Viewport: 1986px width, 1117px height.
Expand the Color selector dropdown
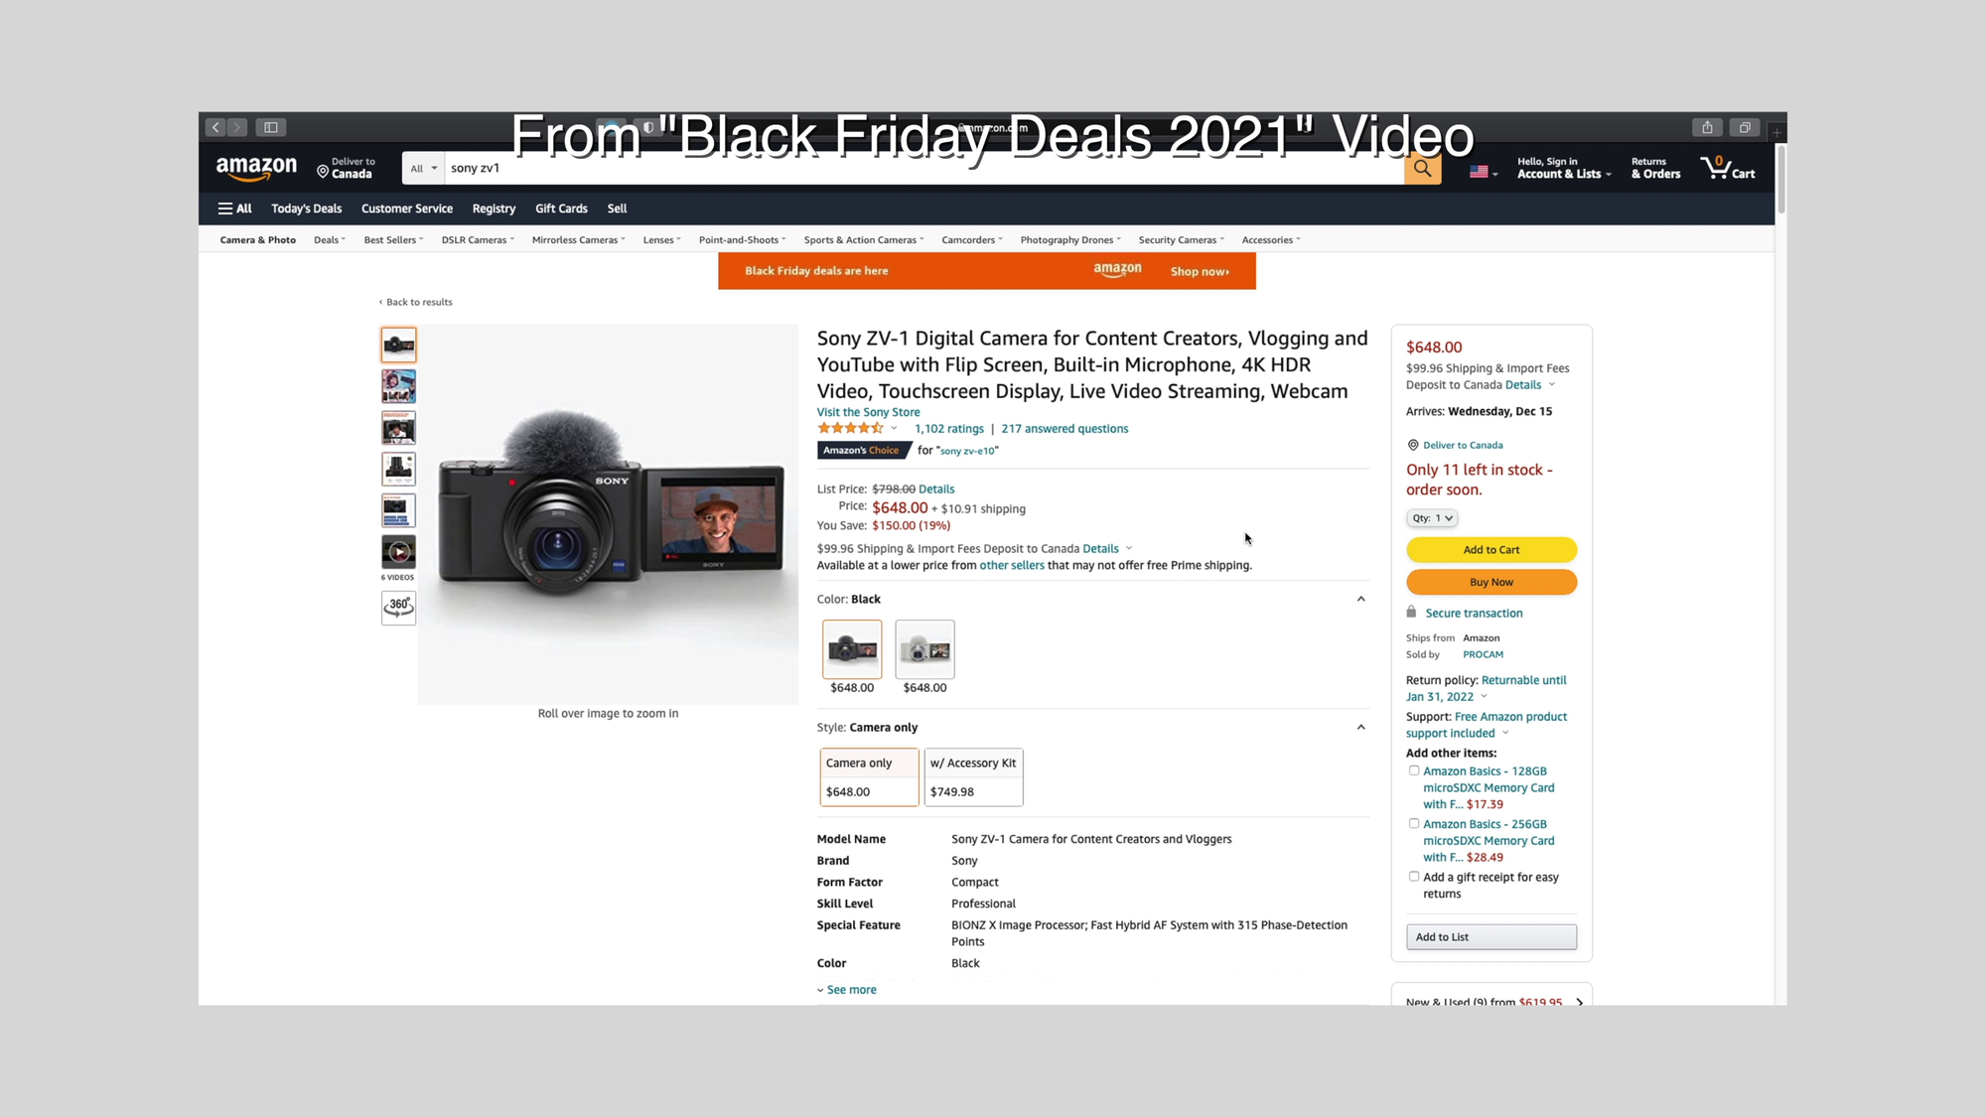(1361, 598)
